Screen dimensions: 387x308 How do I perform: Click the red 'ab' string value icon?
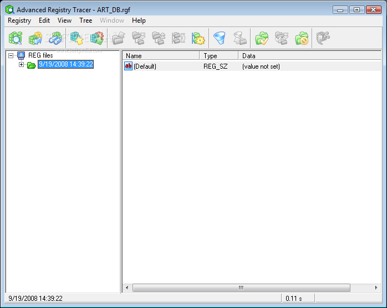click(x=128, y=66)
